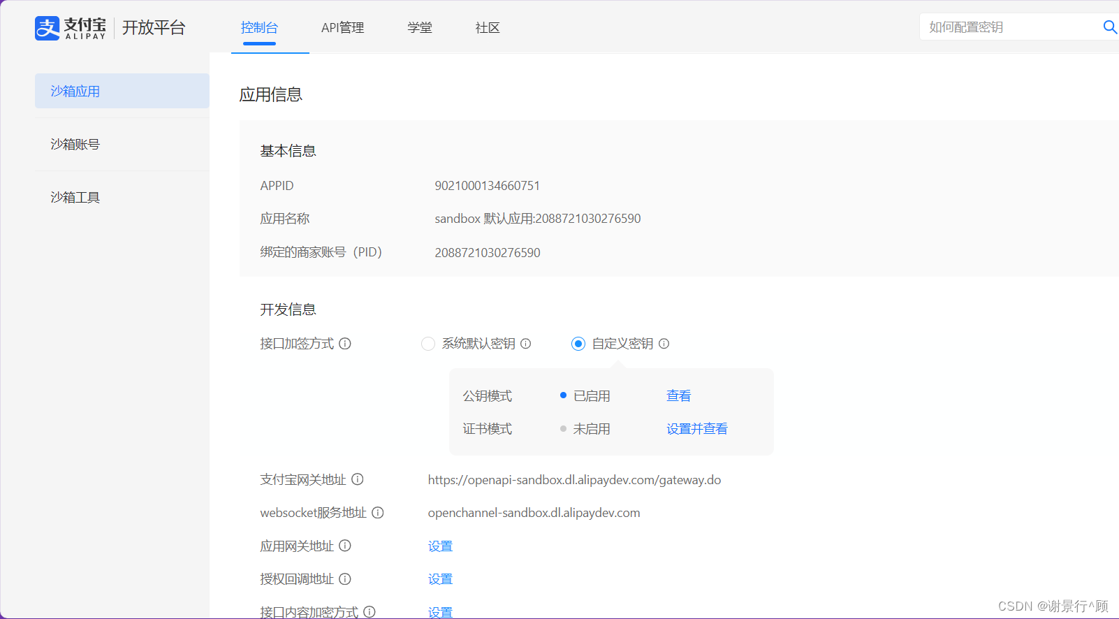Click info icon beside websocket服务地址

coord(378,513)
